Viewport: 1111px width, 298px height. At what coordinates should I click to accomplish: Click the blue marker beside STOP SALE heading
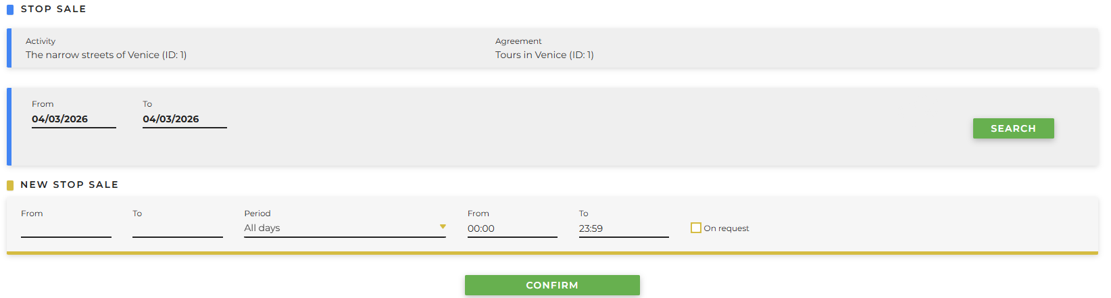pos(10,9)
